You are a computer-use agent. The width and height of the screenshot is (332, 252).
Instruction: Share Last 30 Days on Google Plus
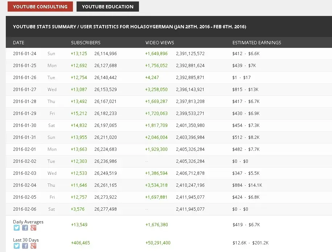coord(33,246)
